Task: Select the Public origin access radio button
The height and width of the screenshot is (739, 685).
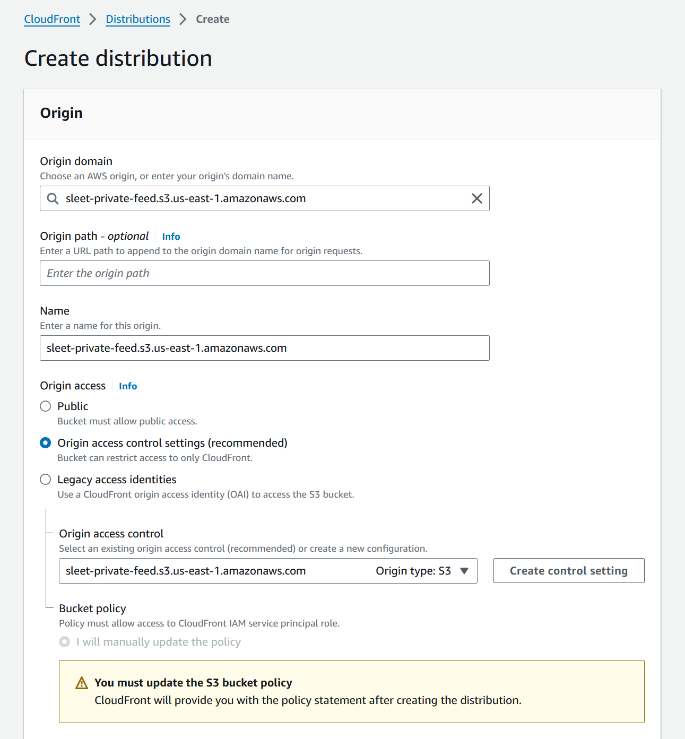Action: pyautogui.click(x=46, y=406)
